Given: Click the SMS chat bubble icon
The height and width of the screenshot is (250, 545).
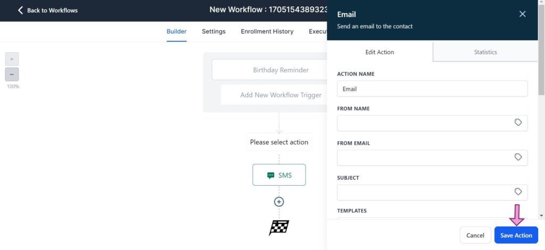Looking at the screenshot, I should pyautogui.click(x=271, y=176).
